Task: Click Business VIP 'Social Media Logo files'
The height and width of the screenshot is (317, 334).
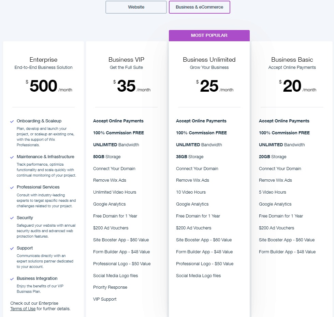Action: (115, 275)
